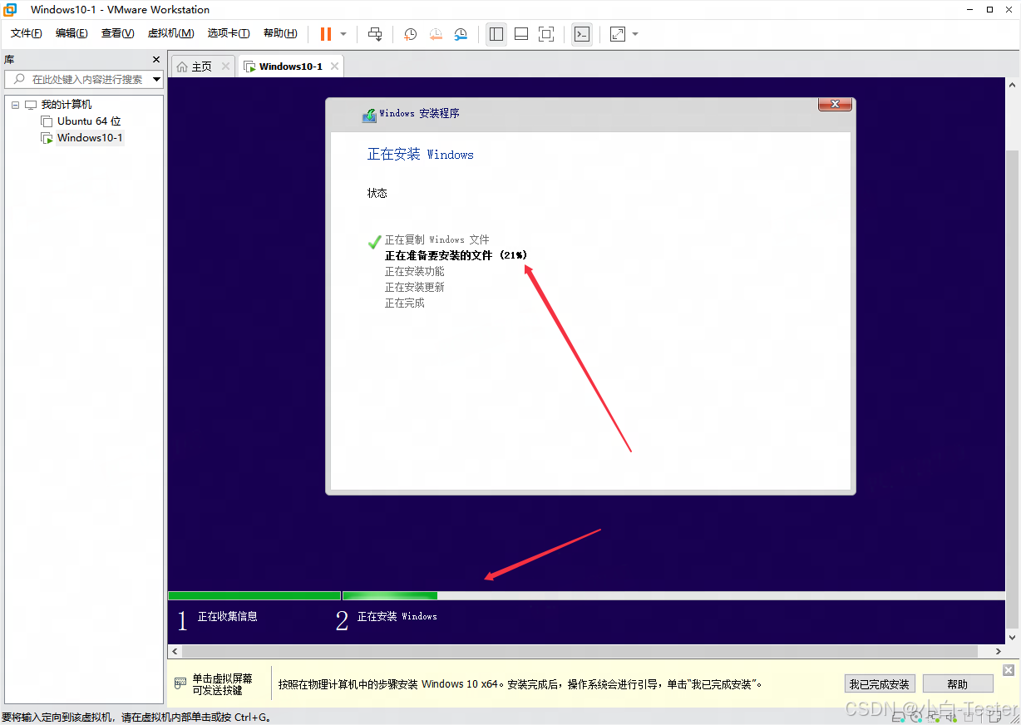1021x725 pixels.
Task: Click the stretch guest display icon
Action: (x=618, y=34)
